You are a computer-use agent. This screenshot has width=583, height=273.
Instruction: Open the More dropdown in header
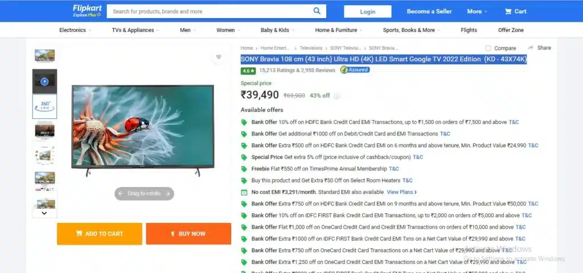(x=477, y=11)
